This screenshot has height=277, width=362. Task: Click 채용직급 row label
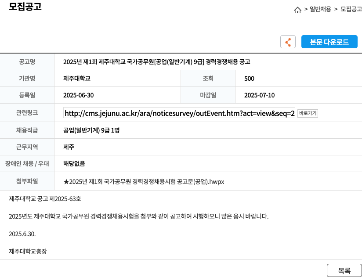pos(27,130)
